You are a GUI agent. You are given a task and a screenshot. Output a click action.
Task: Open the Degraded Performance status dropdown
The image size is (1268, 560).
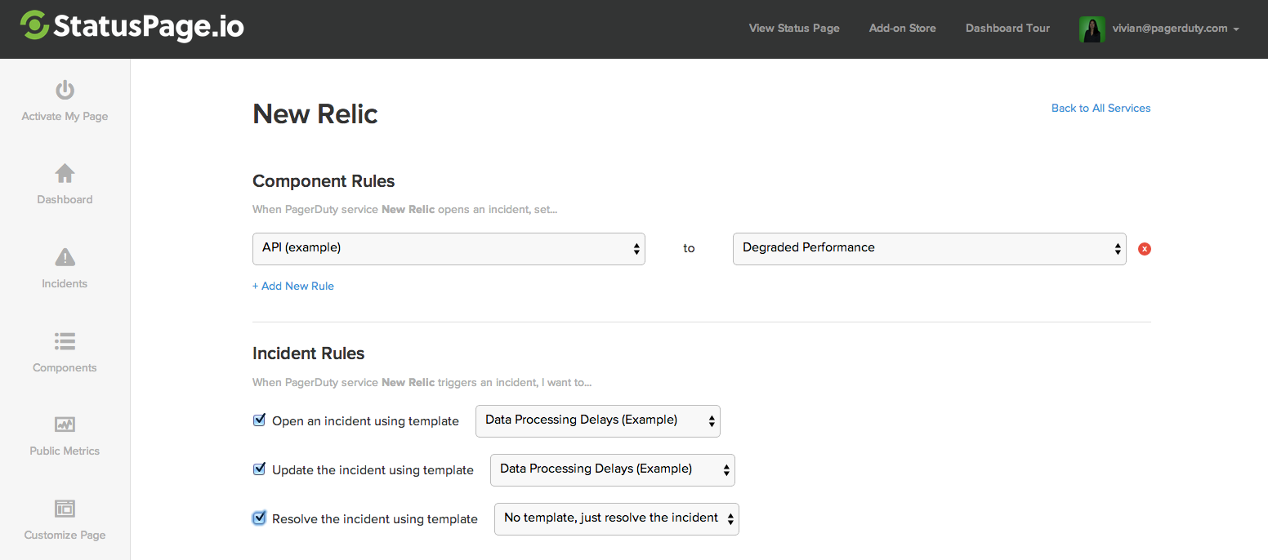click(x=929, y=248)
